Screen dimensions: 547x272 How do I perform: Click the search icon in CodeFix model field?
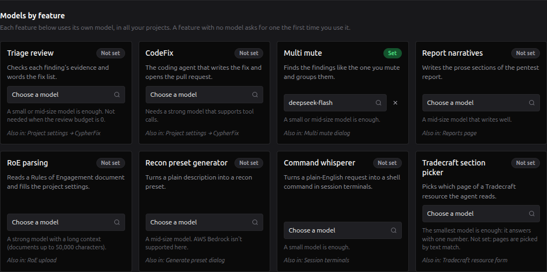pos(255,95)
